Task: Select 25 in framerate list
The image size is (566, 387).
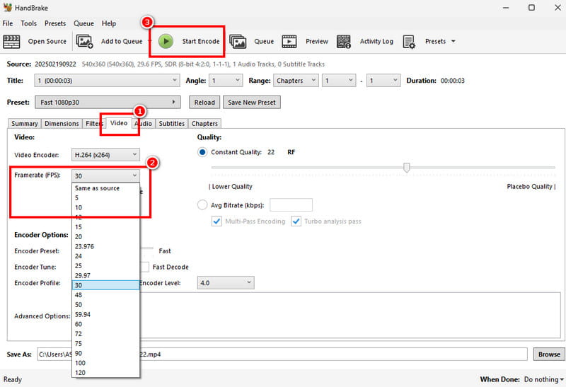Action: point(105,266)
